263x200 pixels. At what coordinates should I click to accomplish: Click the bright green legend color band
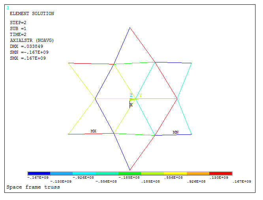(130, 173)
